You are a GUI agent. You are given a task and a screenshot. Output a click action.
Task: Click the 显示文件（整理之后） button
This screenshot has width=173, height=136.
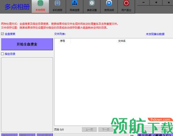click(155, 135)
